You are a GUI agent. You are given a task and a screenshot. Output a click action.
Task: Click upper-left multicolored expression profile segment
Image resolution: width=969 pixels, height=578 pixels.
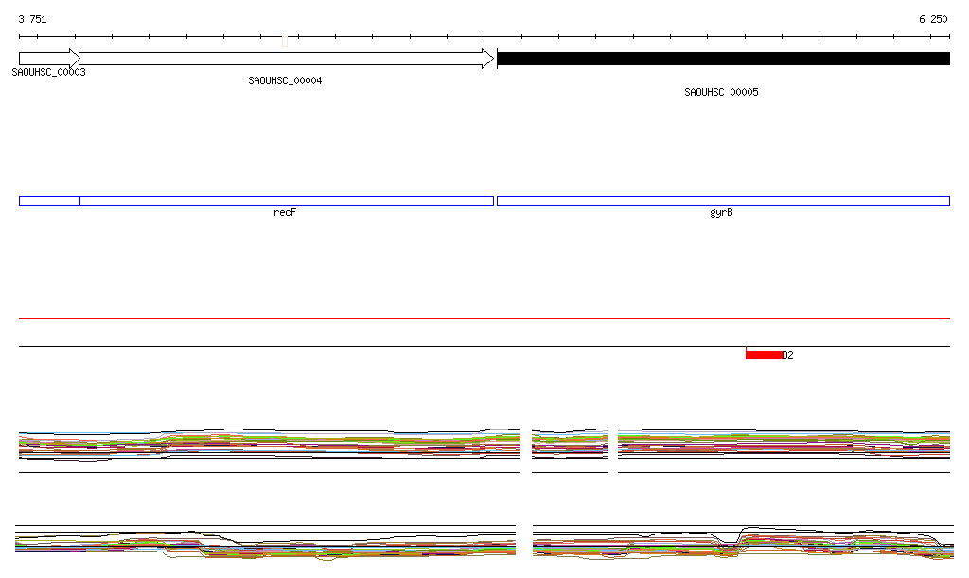pyautogui.click(x=270, y=445)
